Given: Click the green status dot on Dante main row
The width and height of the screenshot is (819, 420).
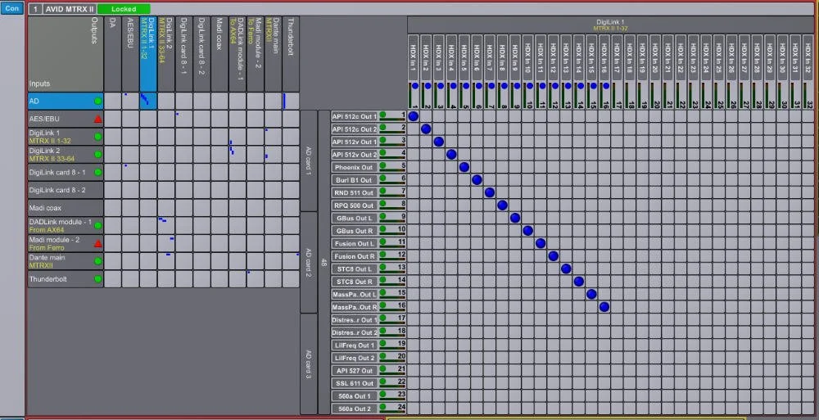Looking at the screenshot, I should [97, 260].
